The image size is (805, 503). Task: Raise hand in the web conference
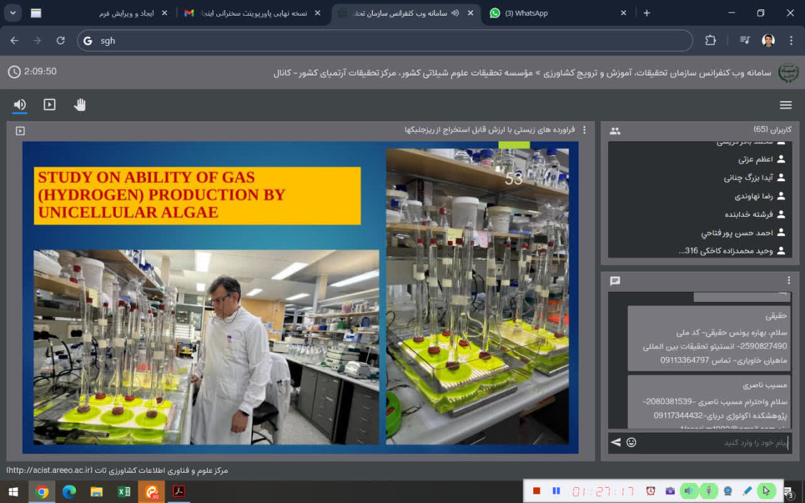pos(79,105)
